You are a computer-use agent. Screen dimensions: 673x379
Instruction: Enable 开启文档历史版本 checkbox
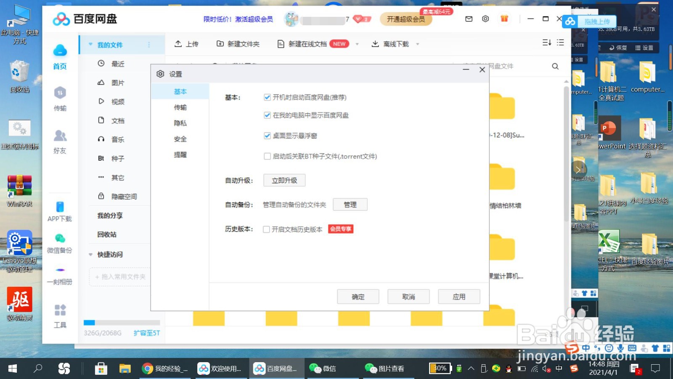pyautogui.click(x=266, y=230)
